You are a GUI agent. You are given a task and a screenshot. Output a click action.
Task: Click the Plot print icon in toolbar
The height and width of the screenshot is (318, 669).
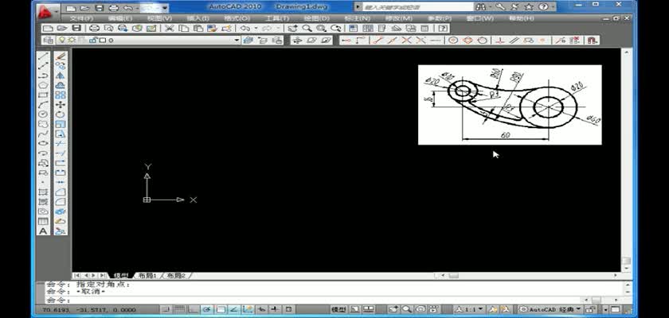(95, 29)
